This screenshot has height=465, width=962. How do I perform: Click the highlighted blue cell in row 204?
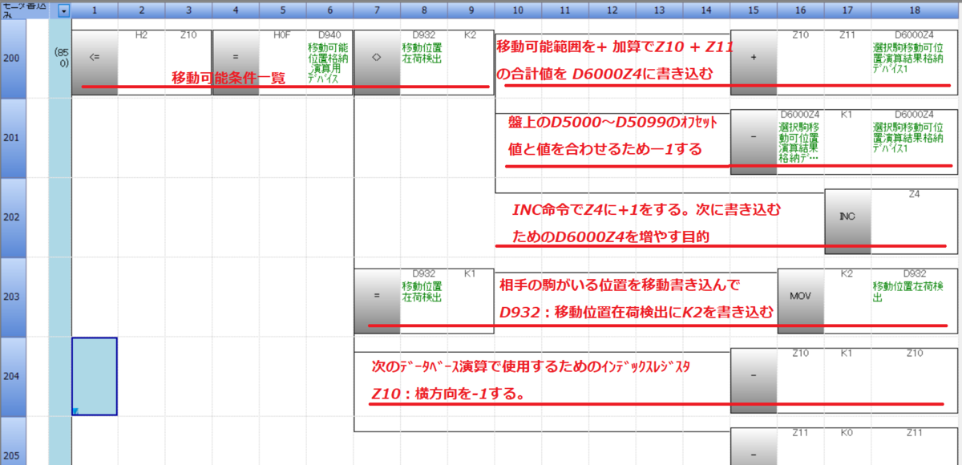[95, 376]
